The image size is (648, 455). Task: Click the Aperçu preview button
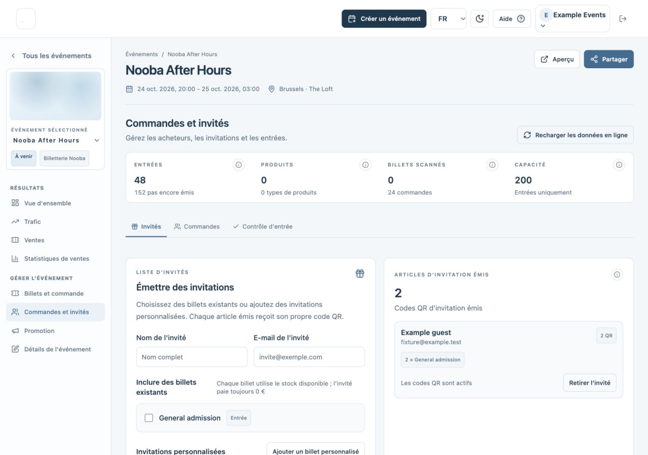click(557, 59)
